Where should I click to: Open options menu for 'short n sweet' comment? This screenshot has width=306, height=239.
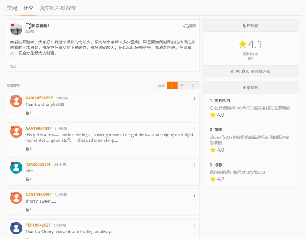(195, 195)
